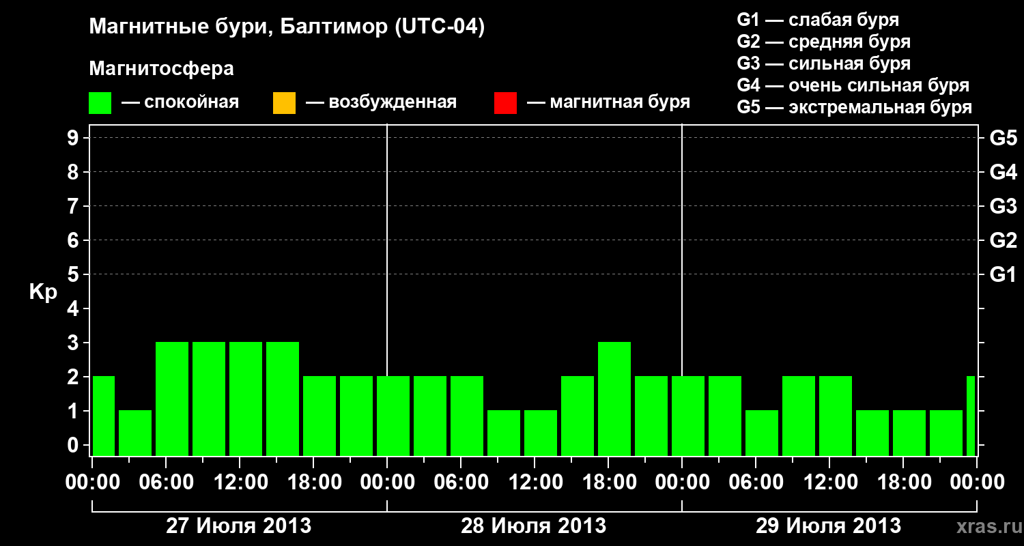1024x546 pixels.
Task: Click the right-axis 'G4' label beside the grid
Action: coord(1003,172)
